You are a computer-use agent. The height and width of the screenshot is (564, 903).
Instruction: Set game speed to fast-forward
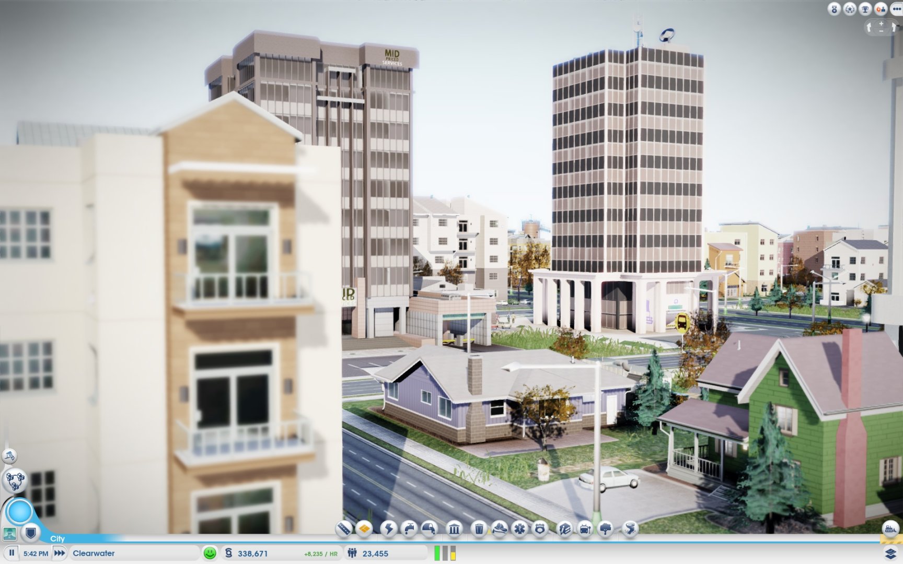(x=60, y=553)
